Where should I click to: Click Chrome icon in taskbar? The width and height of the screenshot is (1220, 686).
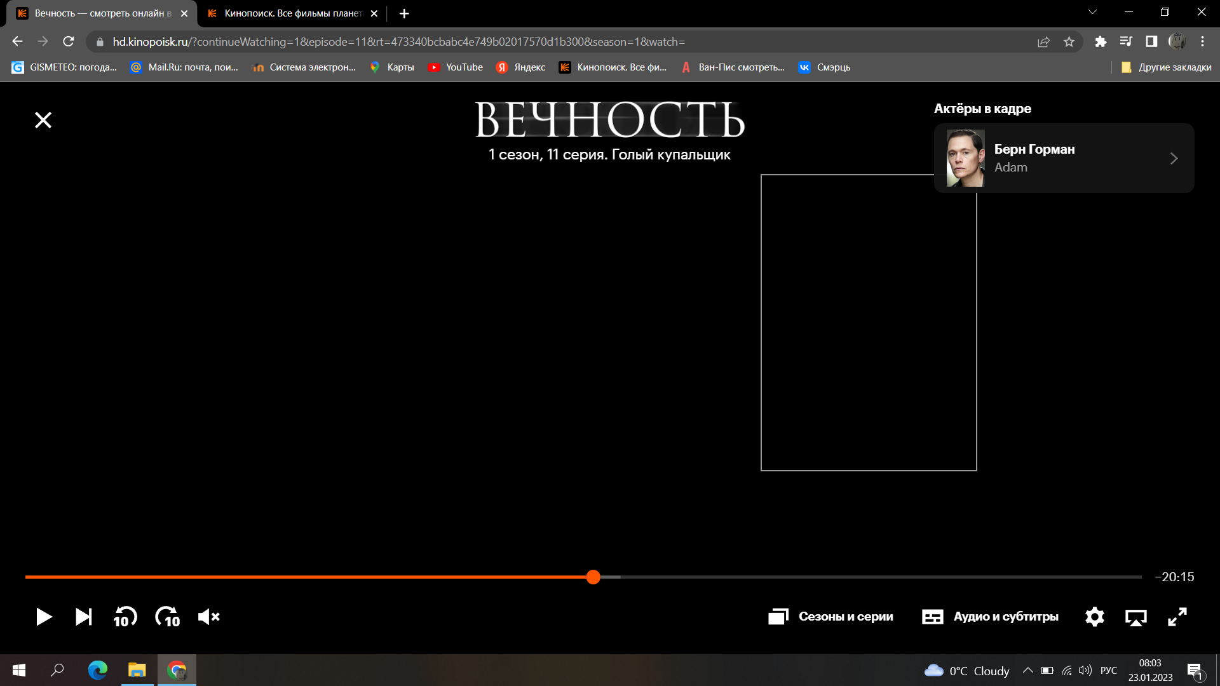pos(177,670)
